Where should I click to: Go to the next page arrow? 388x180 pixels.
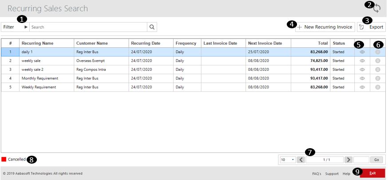click(x=348, y=160)
